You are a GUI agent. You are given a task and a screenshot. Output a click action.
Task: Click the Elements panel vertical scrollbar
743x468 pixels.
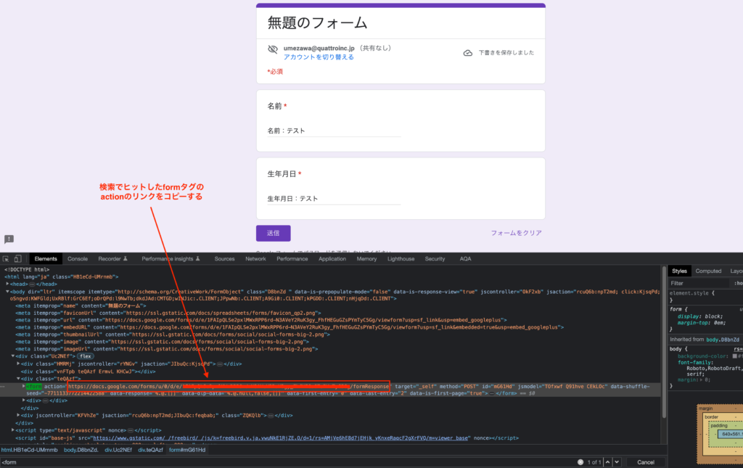click(x=664, y=341)
